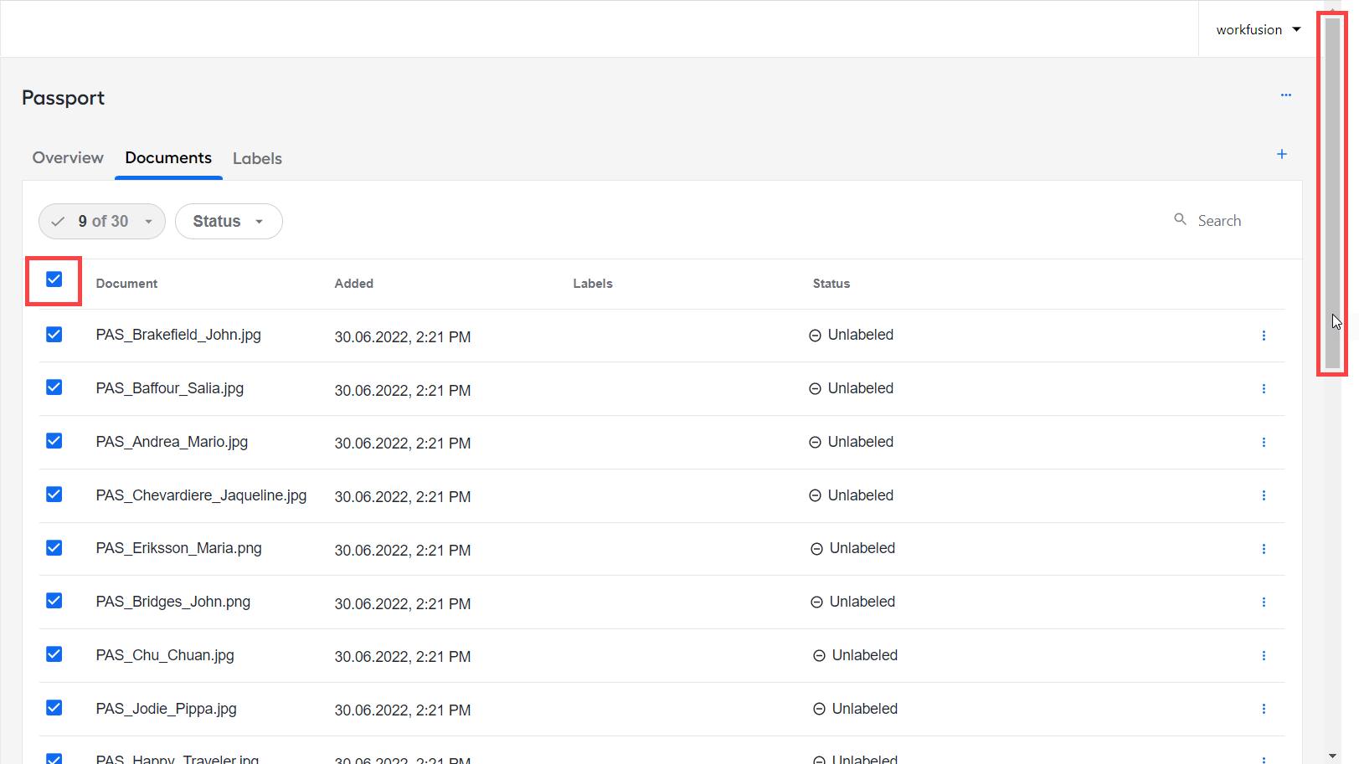The height and width of the screenshot is (764, 1359).
Task: Click Unlabeled status icon for PAS_Baffour_Salia.jpg
Action: tap(815, 389)
